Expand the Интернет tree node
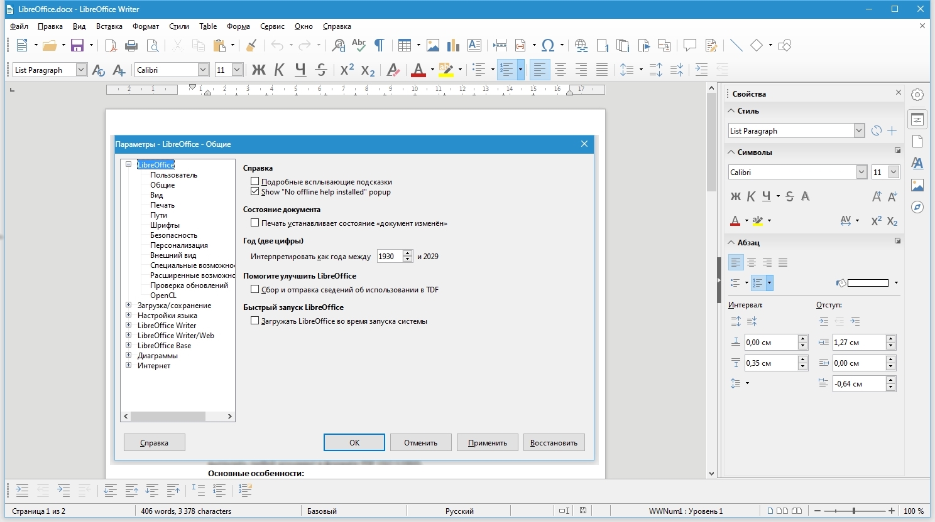Image resolution: width=935 pixels, height=522 pixels. [128, 365]
